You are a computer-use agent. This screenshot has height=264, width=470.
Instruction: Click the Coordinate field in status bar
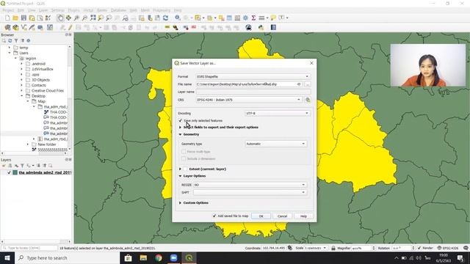pos(274,248)
